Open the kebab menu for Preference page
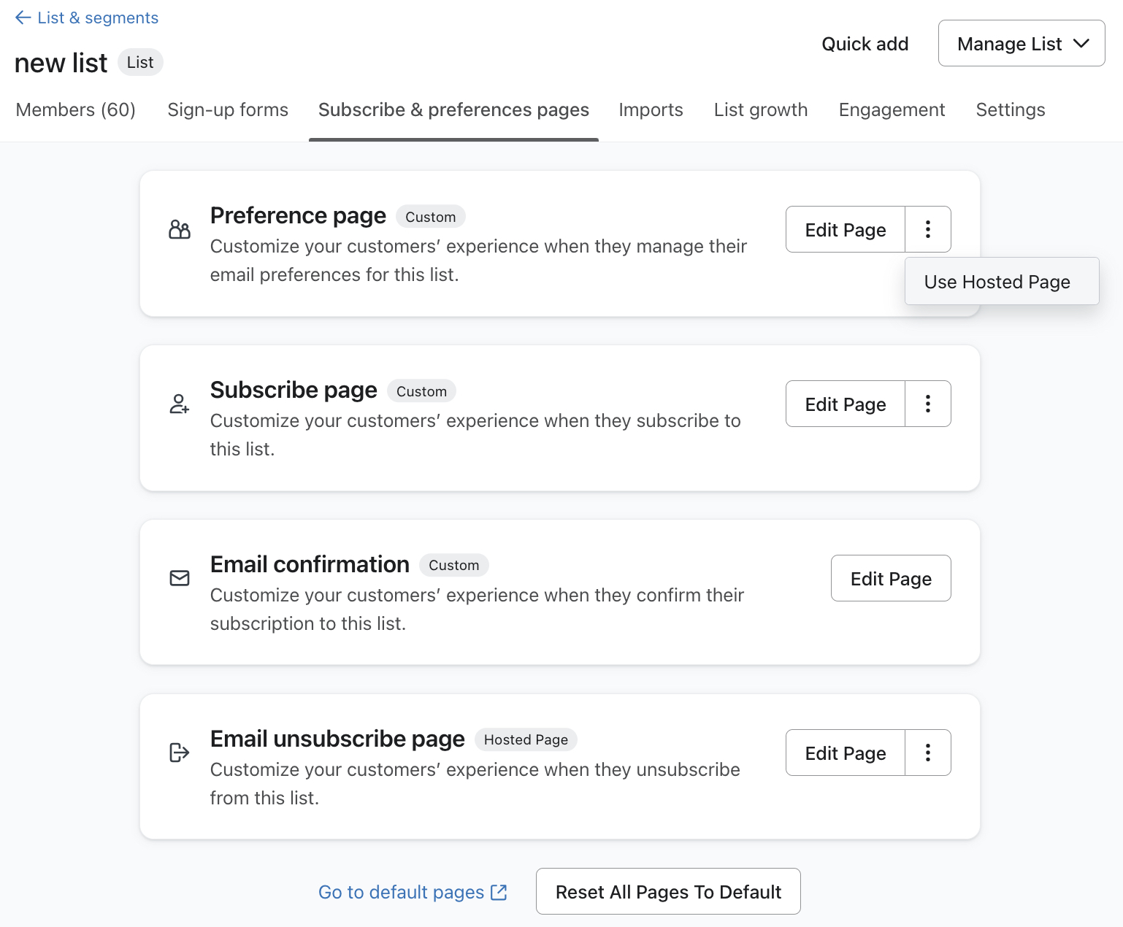This screenshot has width=1123, height=927. tap(928, 229)
